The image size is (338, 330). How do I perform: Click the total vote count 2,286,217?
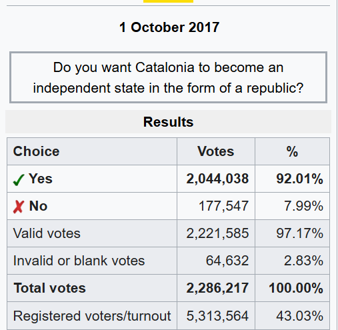tap(217, 288)
